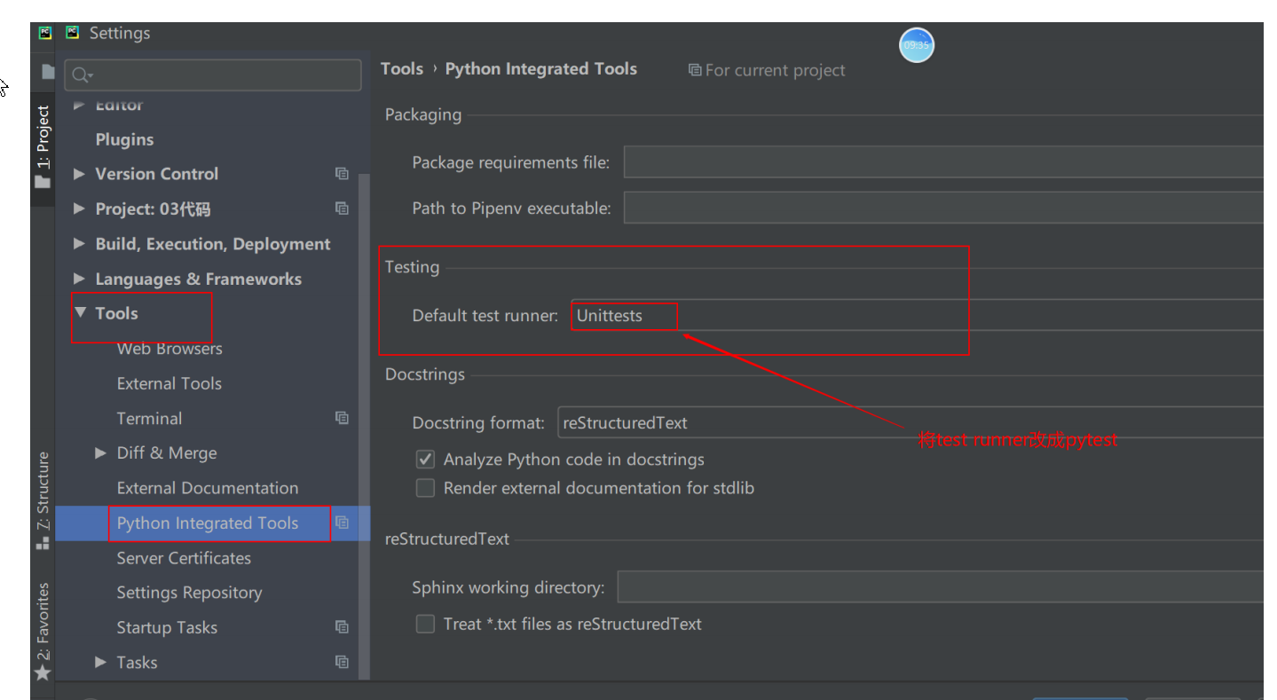
Task: Open the Plugins settings page
Action: click(124, 139)
